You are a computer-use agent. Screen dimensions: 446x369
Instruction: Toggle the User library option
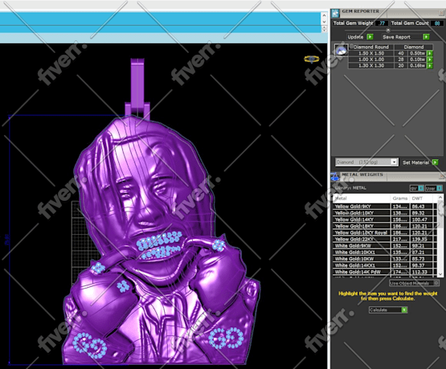[x=434, y=188]
